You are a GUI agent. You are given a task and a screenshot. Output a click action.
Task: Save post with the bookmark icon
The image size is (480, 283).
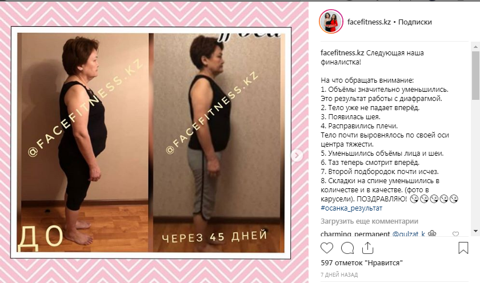[463, 248]
